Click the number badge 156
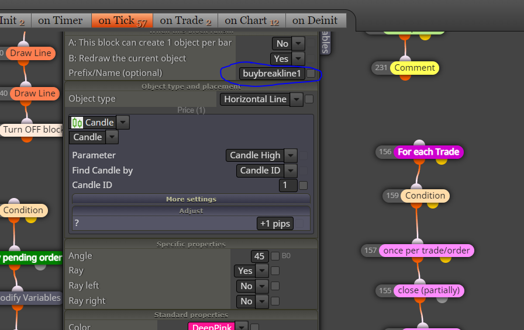Screen dimensions: 524x330 click(385, 152)
